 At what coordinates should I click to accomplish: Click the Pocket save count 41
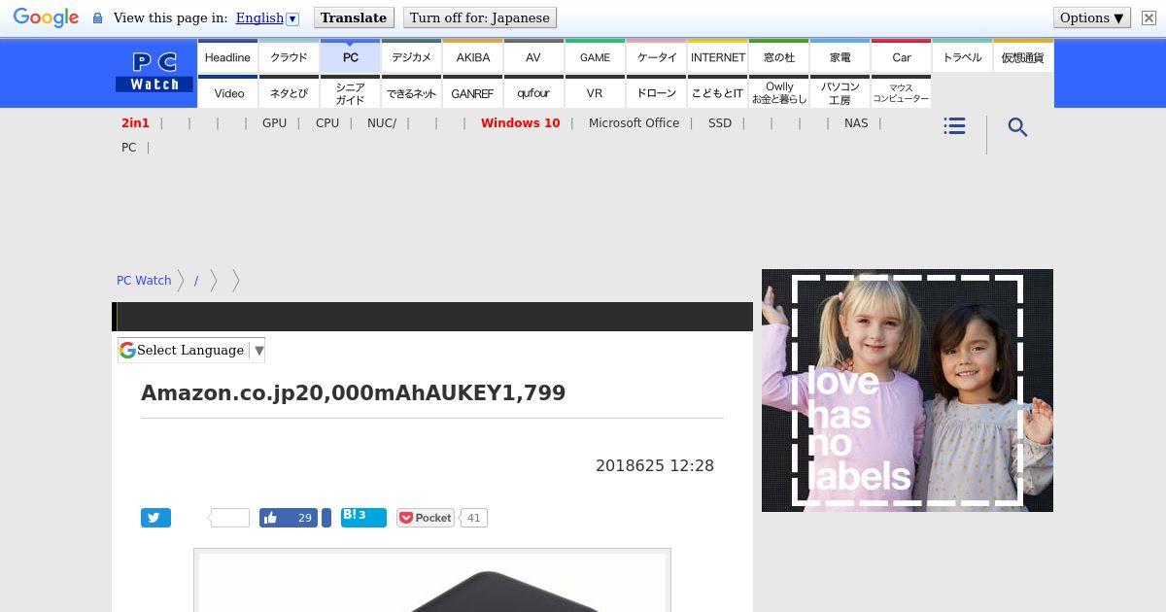click(473, 518)
